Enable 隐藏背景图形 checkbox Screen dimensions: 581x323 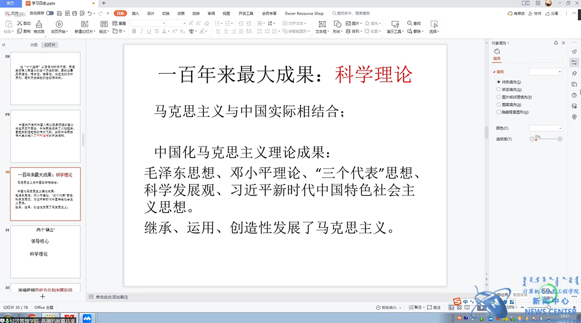click(x=499, y=112)
